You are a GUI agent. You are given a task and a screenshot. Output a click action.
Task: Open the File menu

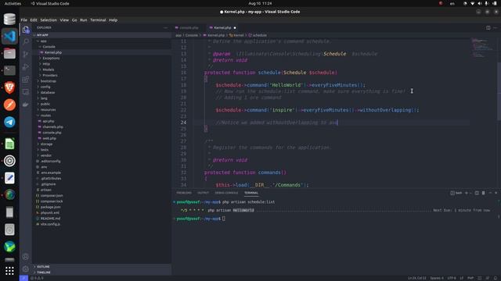pos(24,20)
